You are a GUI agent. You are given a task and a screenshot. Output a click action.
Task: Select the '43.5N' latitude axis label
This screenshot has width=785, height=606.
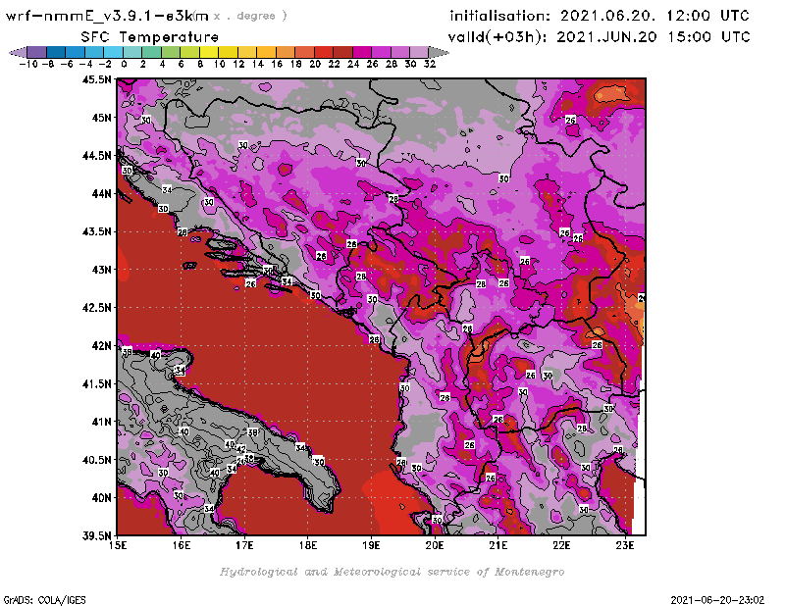tap(97, 231)
